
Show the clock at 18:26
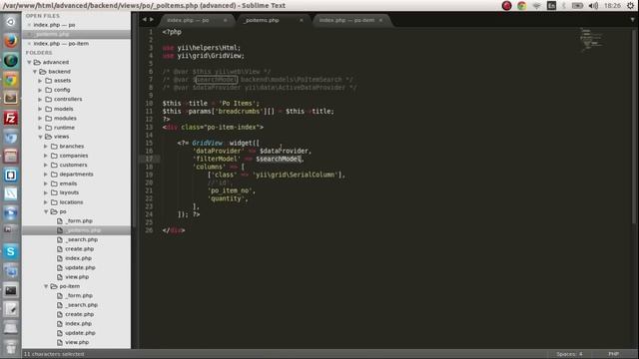coord(612,6)
